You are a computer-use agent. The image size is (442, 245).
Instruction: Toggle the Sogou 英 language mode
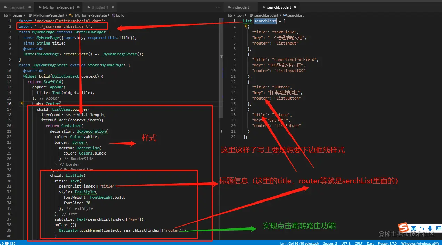(x=414, y=228)
